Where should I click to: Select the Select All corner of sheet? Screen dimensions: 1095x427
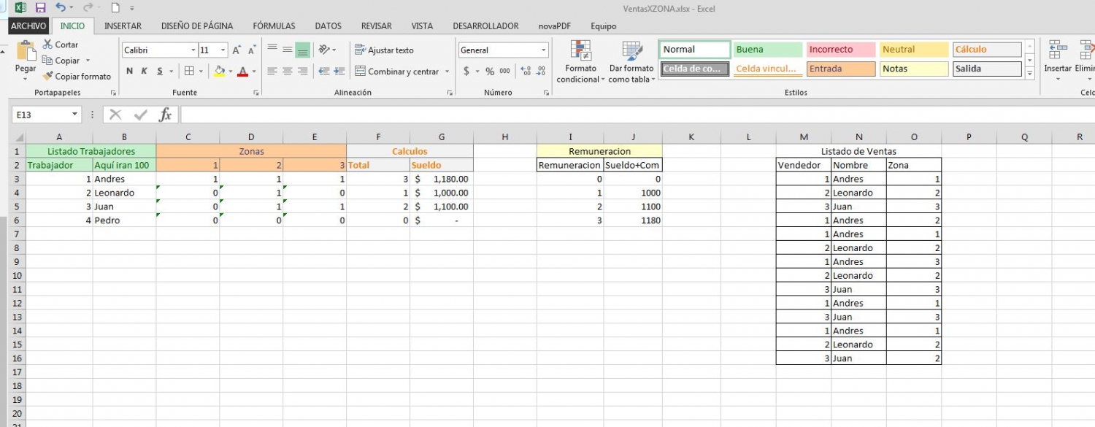[18, 137]
